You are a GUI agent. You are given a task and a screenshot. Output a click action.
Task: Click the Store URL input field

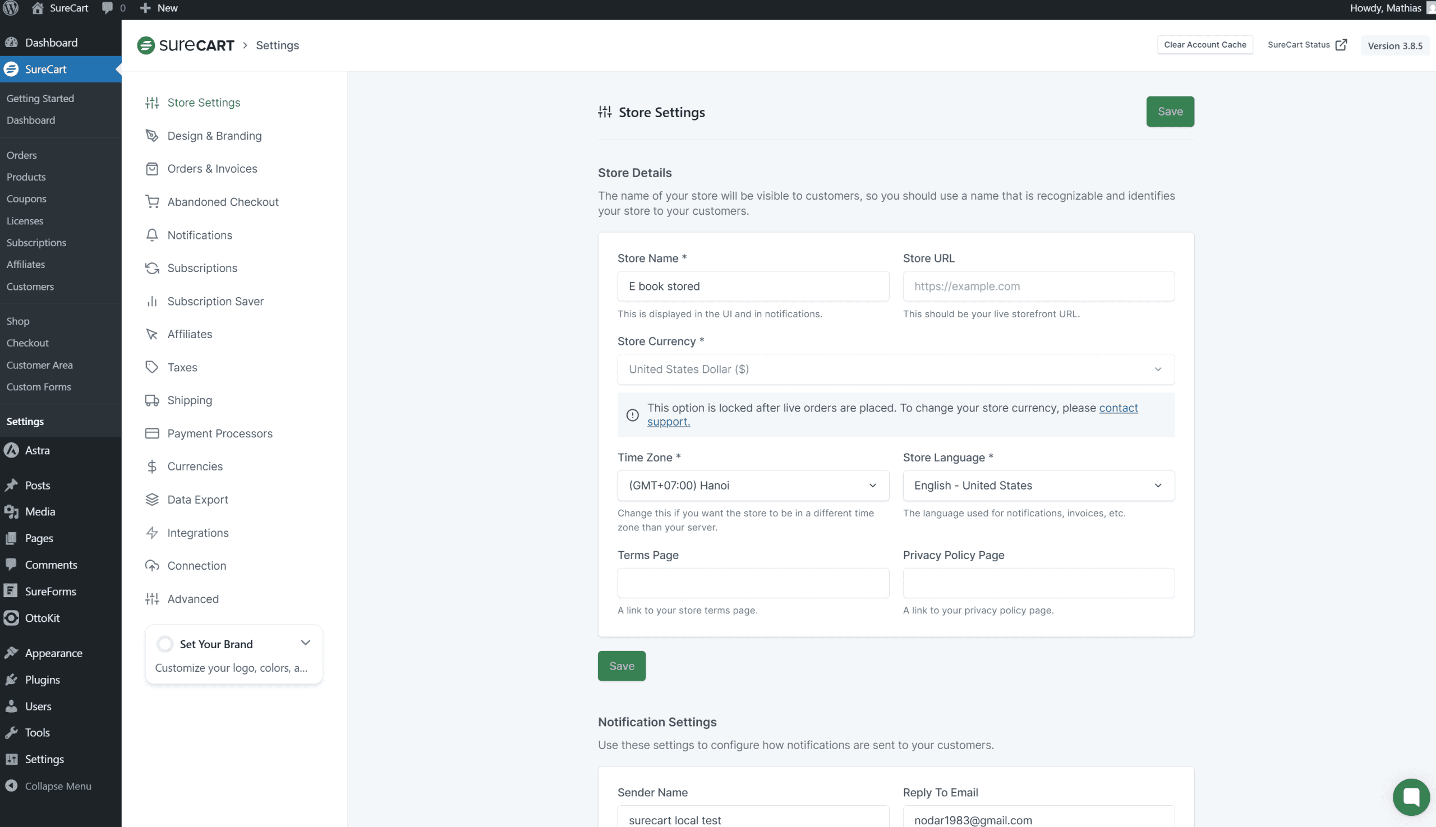1038,287
